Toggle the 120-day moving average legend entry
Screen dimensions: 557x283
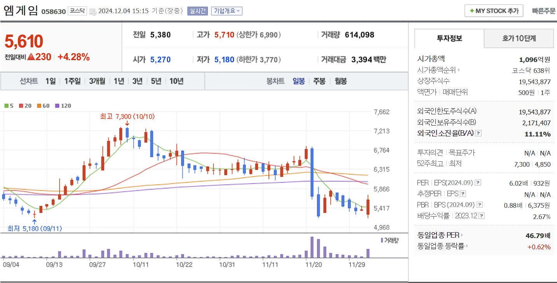click(57, 105)
